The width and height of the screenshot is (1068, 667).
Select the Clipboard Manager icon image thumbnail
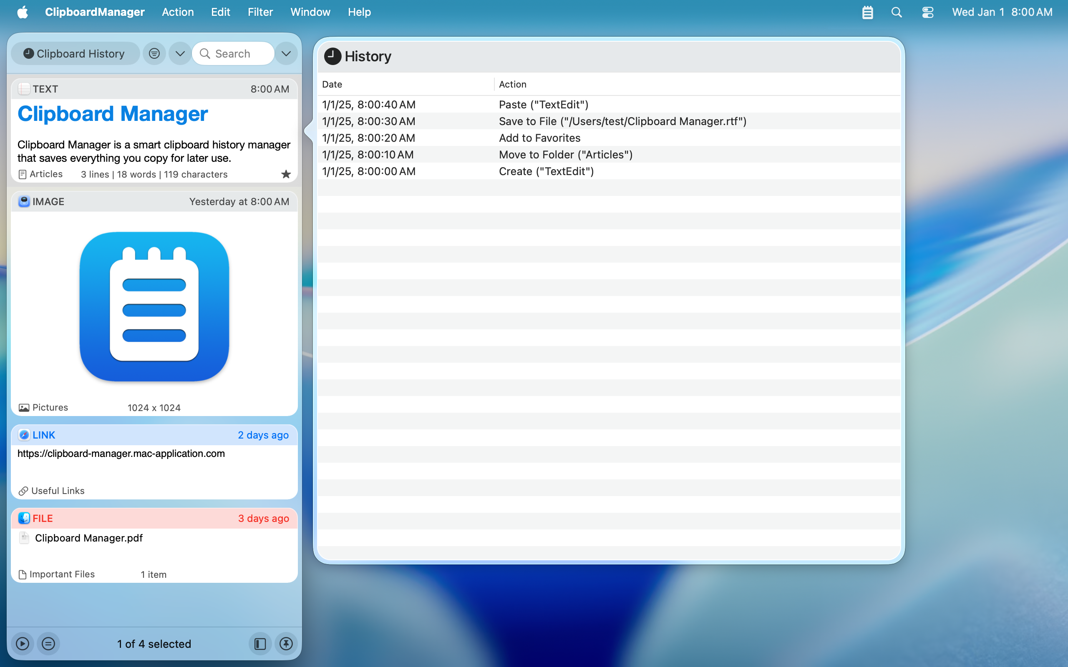pyautogui.click(x=154, y=306)
